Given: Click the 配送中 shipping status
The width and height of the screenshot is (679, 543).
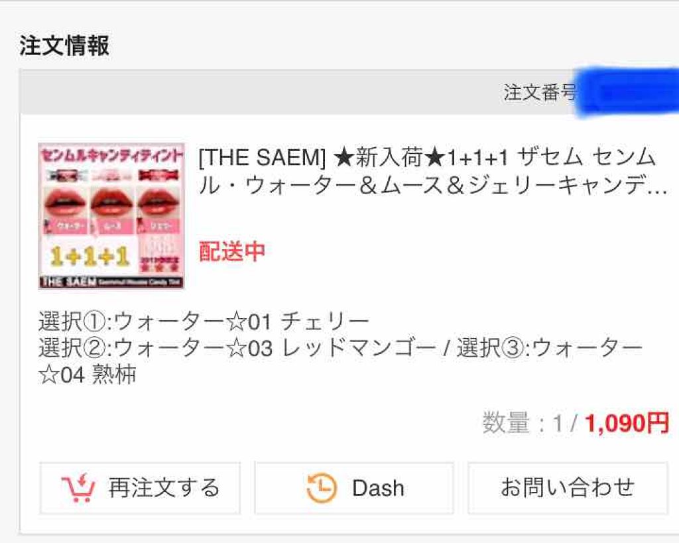Looking at the screenshot, I should [231, 251].
